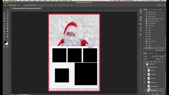
Task: Open the Opacity value dropdown arrow
Action: [165, 59]
